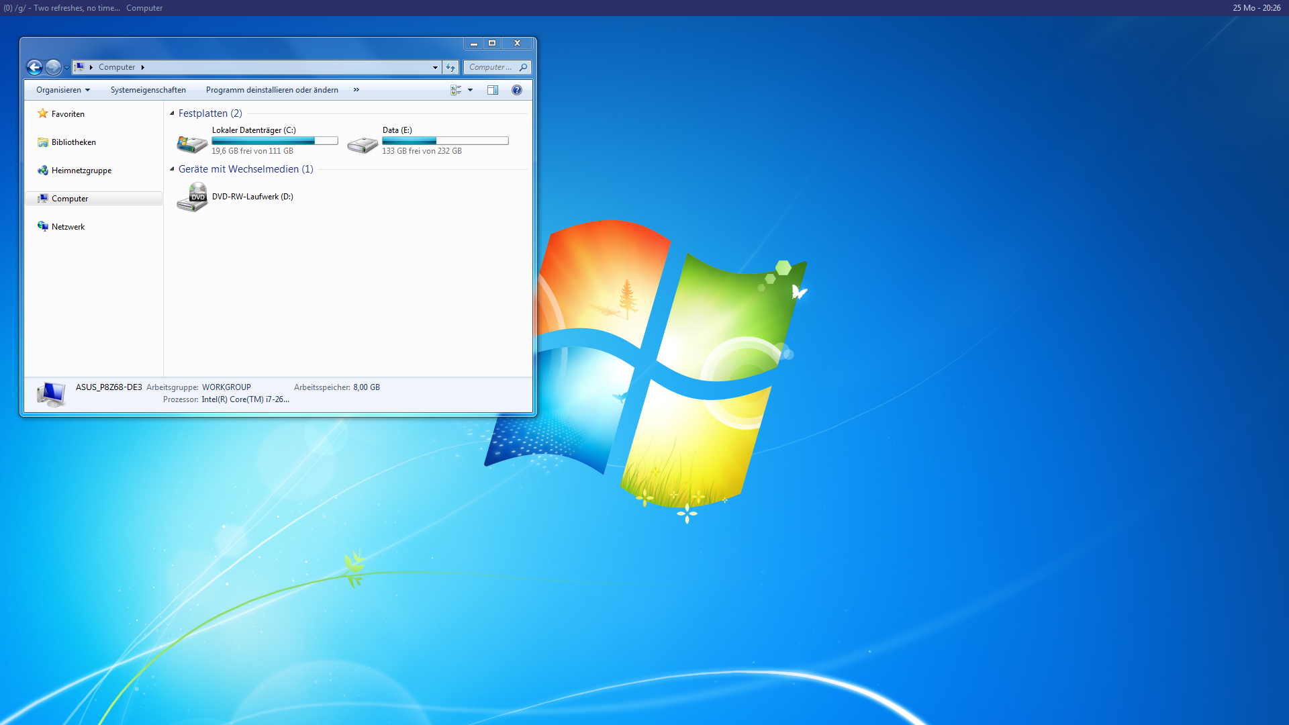Select Bibliotheken in navigation pane
This screenshot has height=725, width=1289.
point(74,142)
